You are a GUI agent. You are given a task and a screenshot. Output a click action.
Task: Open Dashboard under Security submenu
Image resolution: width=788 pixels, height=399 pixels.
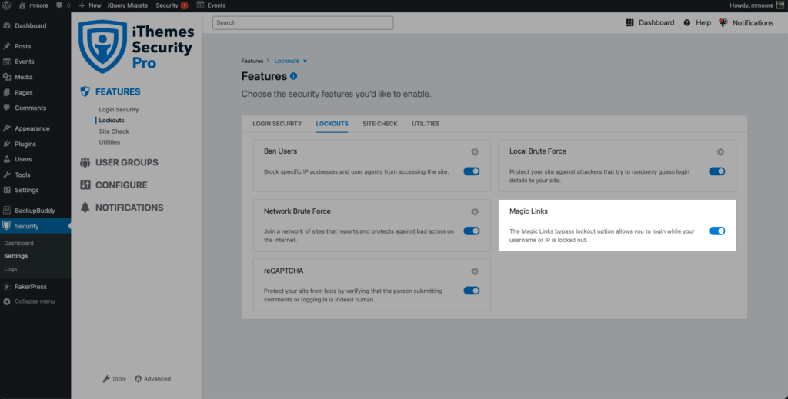[x=18, y=244]
